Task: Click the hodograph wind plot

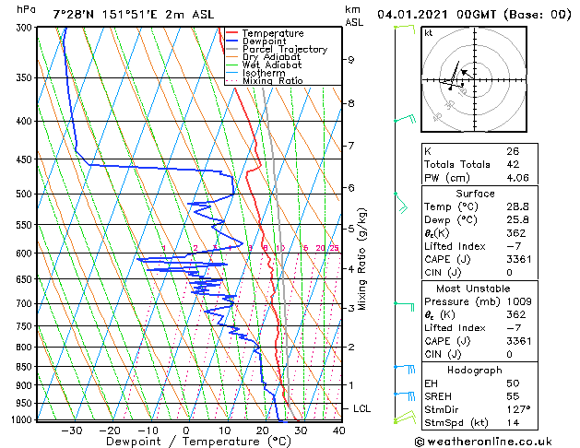Action: pos(474,79)
